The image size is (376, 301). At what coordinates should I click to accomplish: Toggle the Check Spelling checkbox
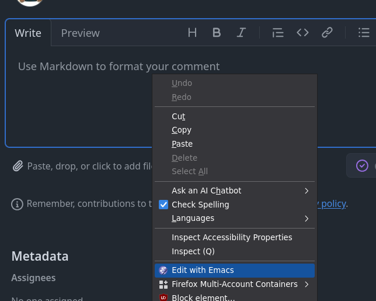163,205
